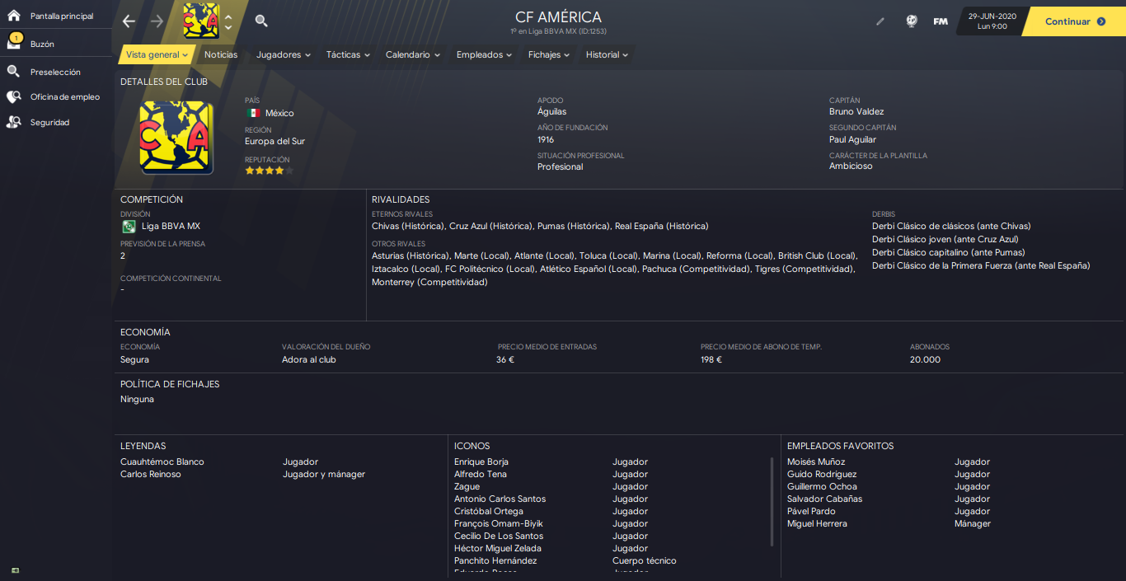
Task: Step to next club with down chevron
Action: tap(228, 27)
